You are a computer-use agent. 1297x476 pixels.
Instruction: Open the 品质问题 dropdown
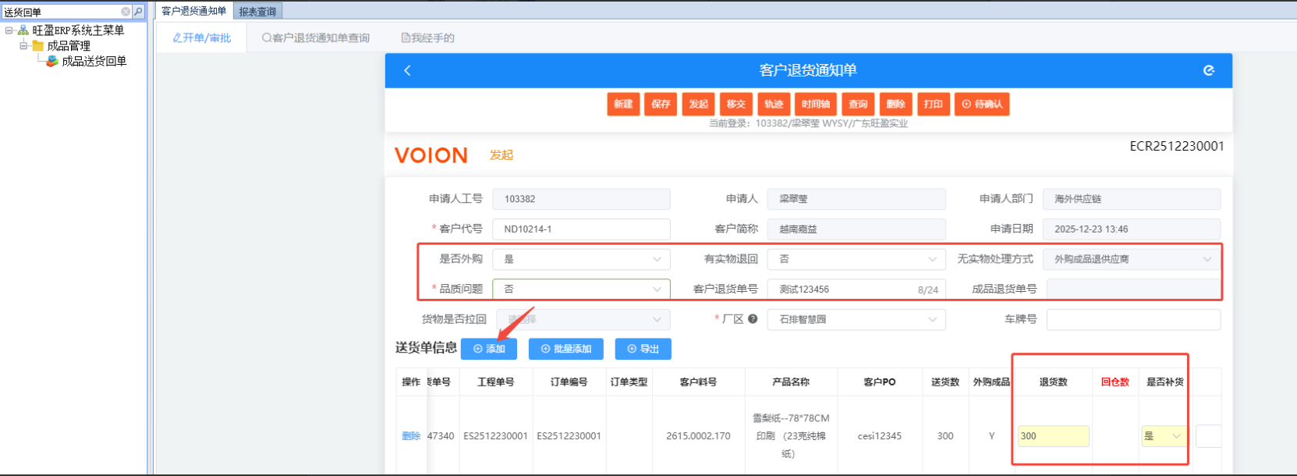pos(581,289)
